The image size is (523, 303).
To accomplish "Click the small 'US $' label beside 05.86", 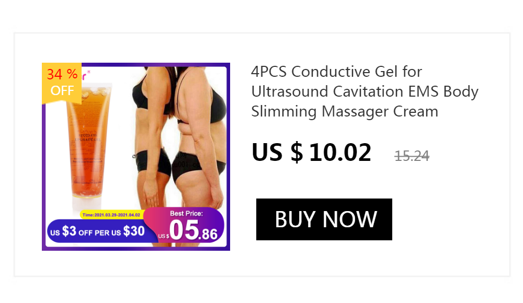I will (x=163, y=236).
